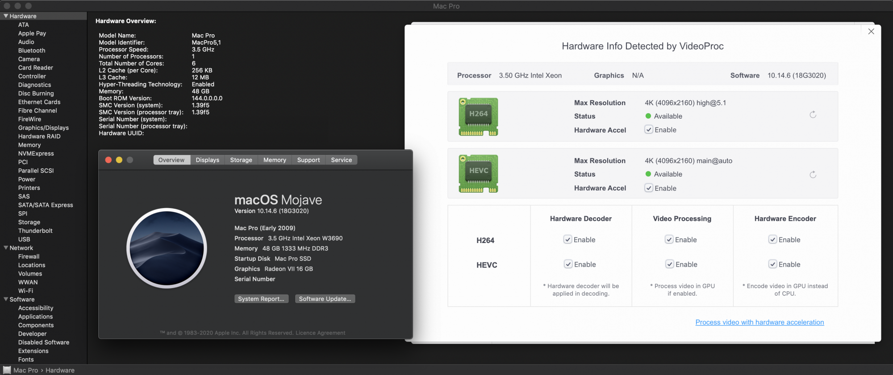893x375 pixels.
Task: Select PCI in the Hardware list
Action: tap(23, 162)
